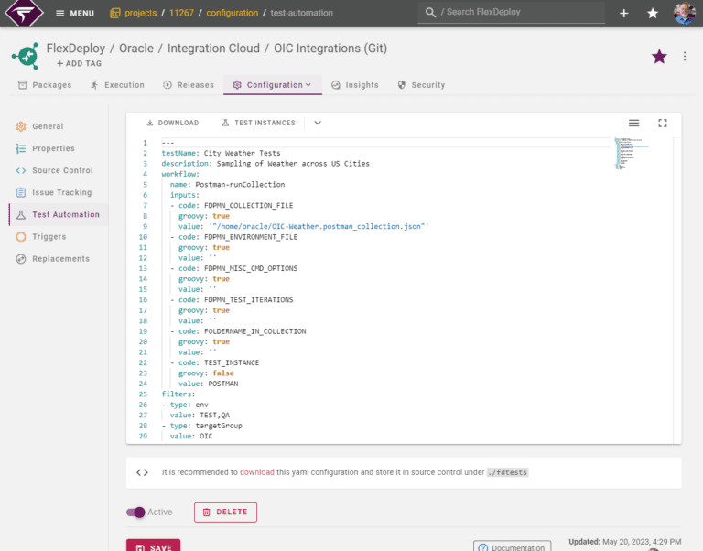Click the Replacements icon

pos(21,259)
